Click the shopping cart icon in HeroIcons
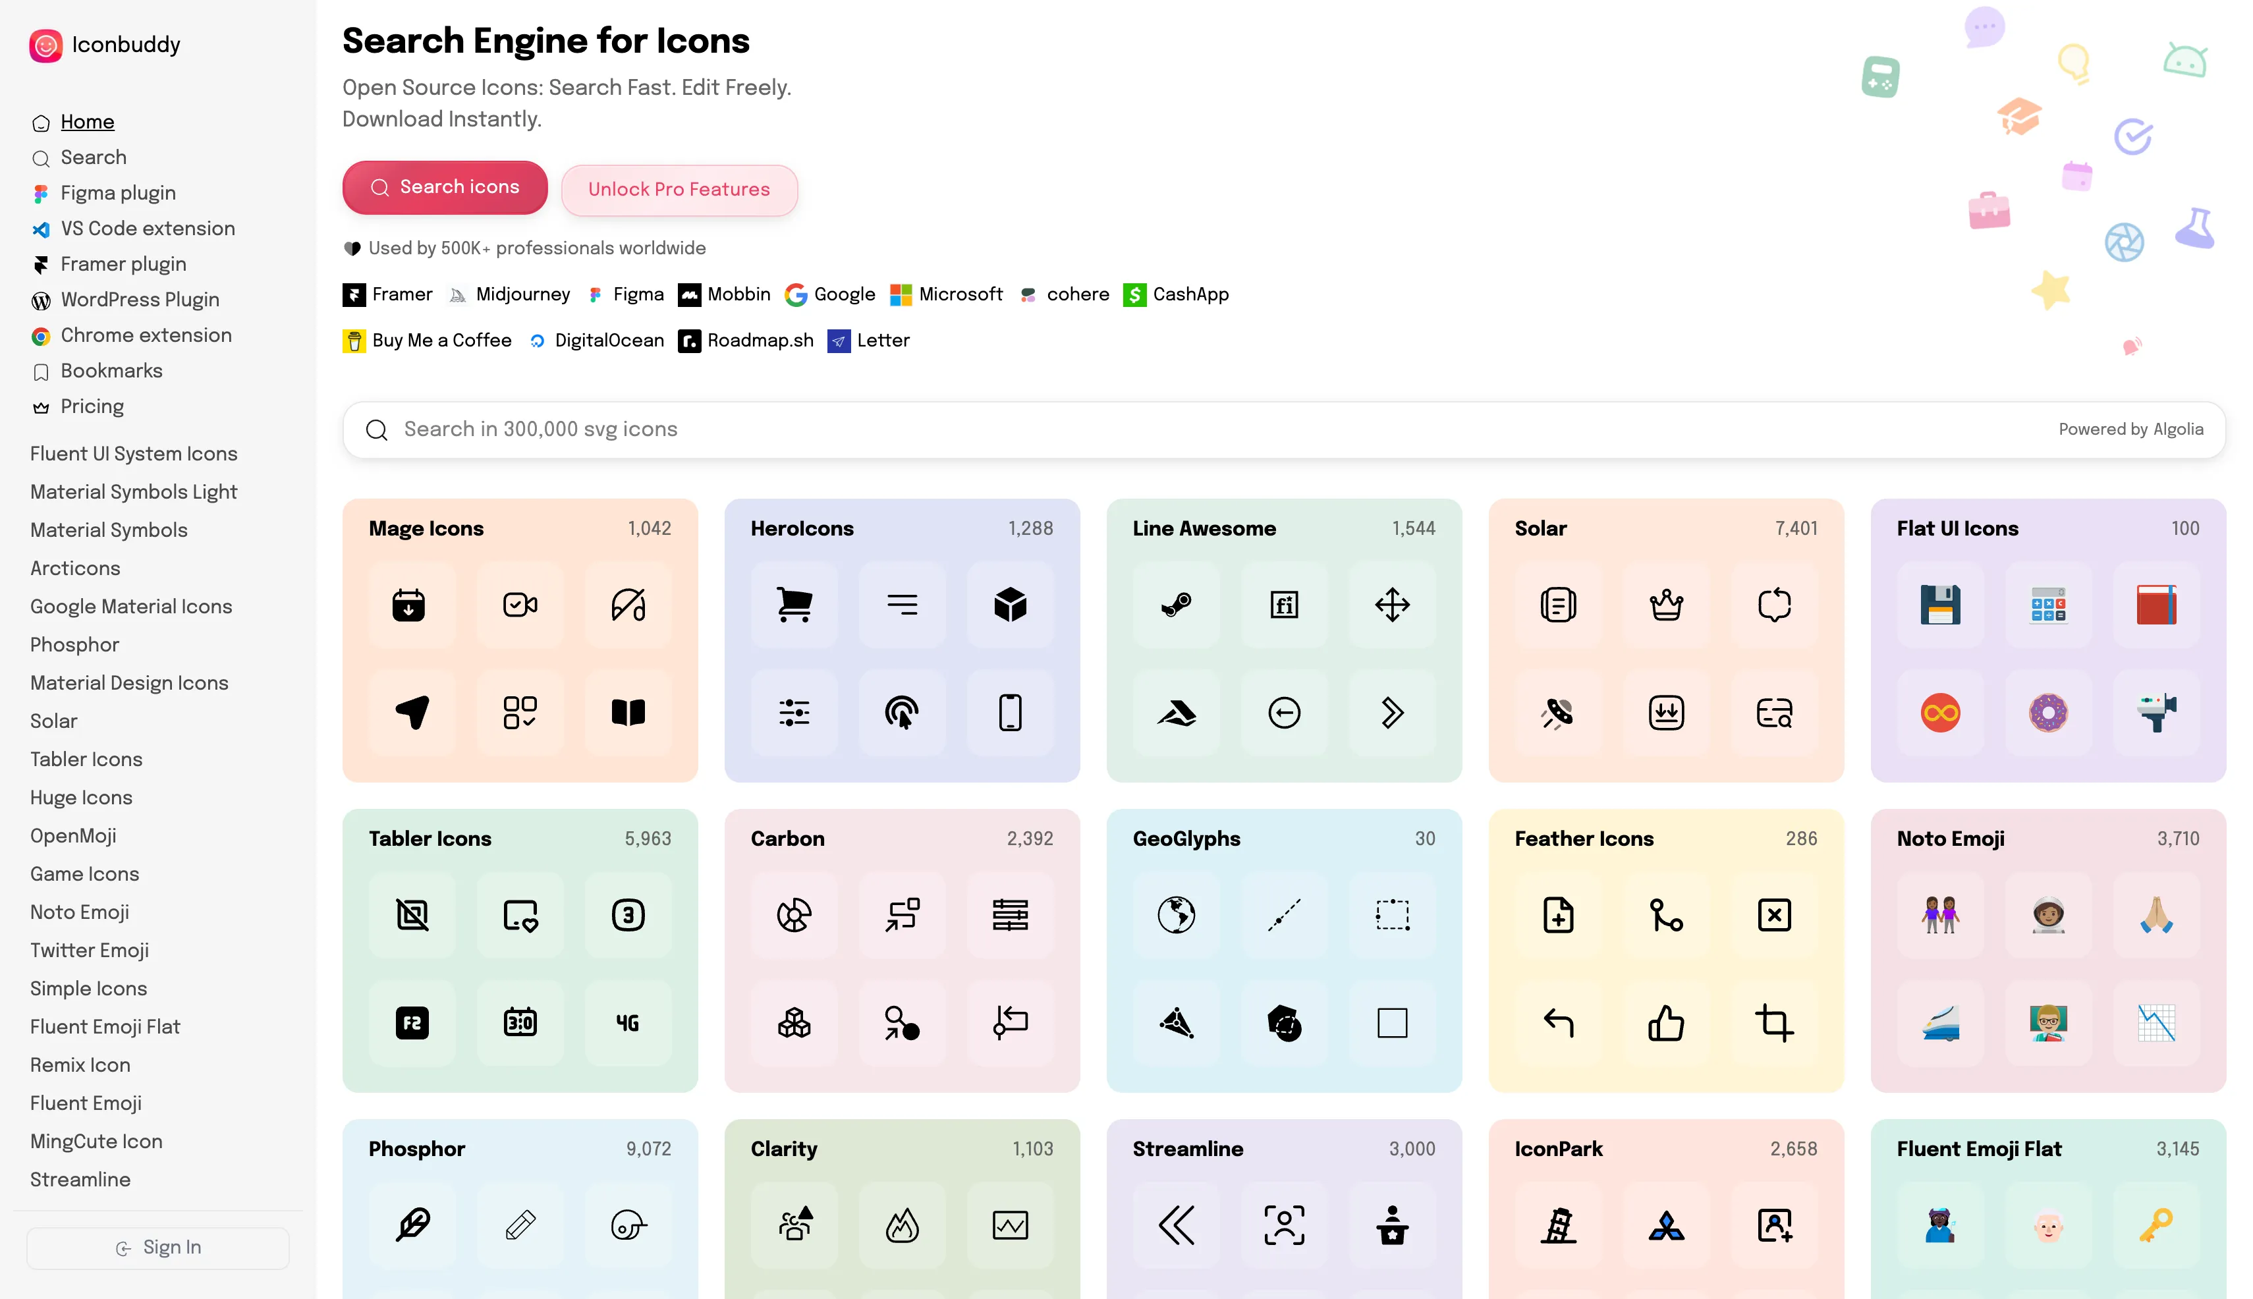 point(793,605)
